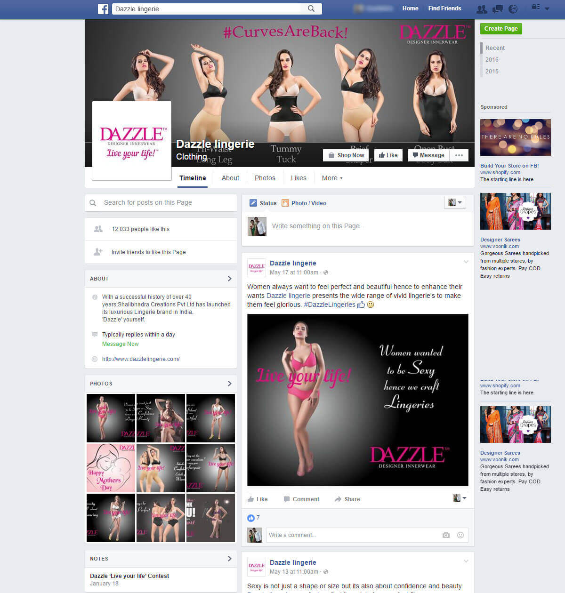Click the invite friends person-plus icon
This screenshot has height=593, width=565.
pos(98,252)
